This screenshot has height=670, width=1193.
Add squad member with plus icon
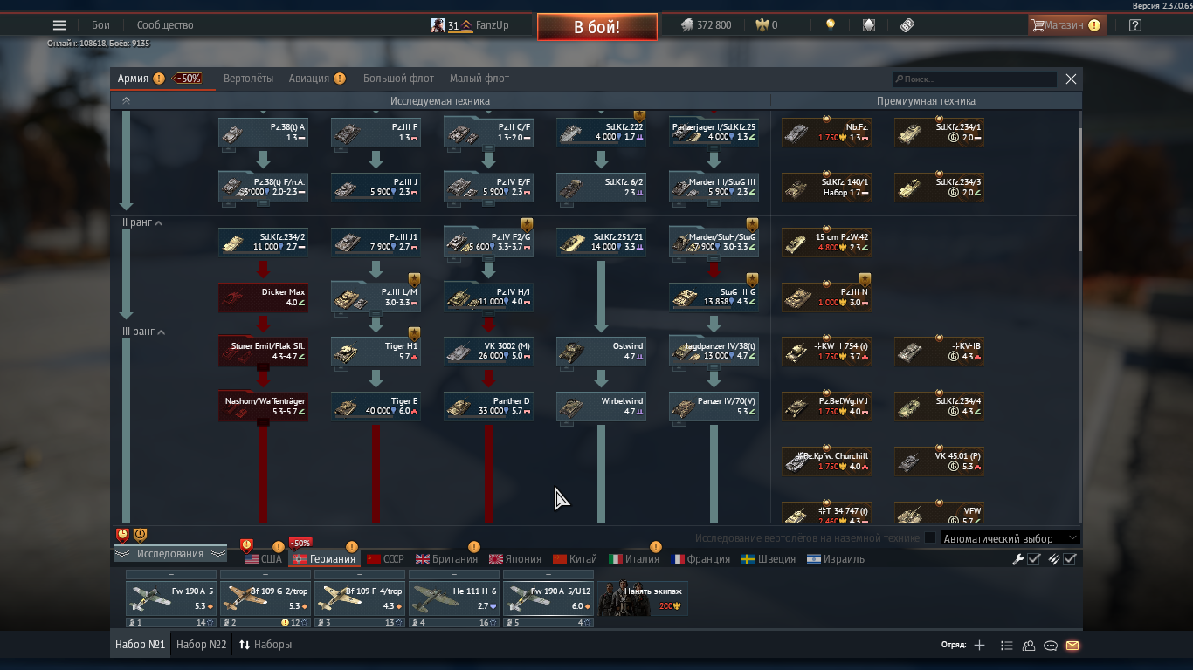[x=979, y=646]
